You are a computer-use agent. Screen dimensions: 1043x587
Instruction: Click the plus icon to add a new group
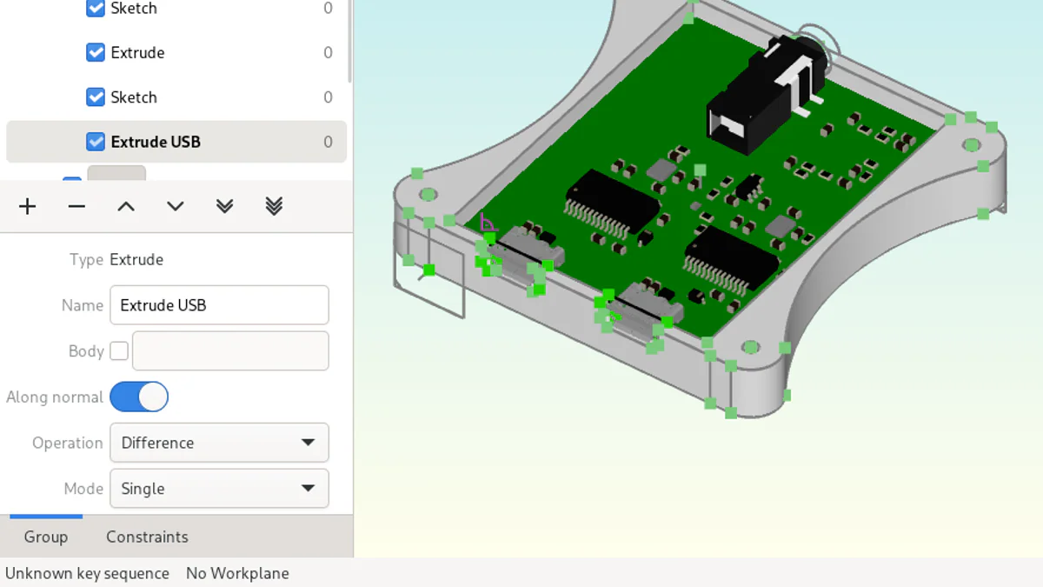tap(27, 206)
